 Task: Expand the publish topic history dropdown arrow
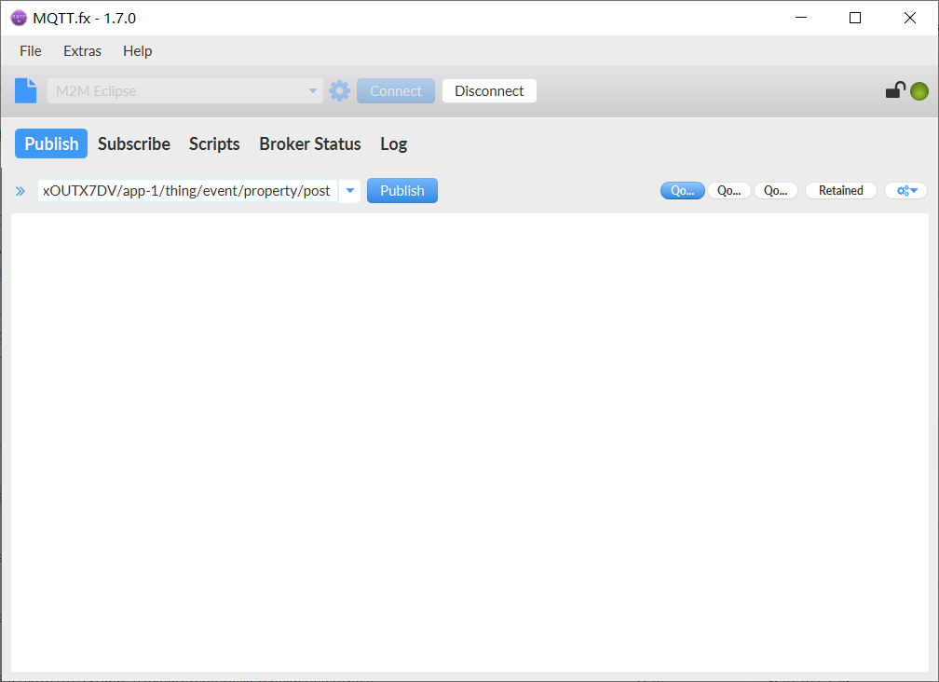[x=350, y=191]
